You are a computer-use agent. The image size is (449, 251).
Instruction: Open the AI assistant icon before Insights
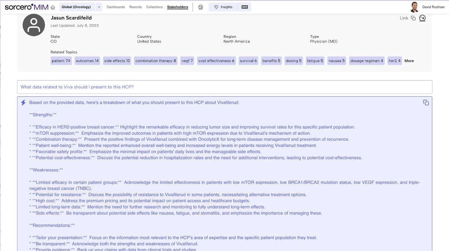[x=201, y=7]
